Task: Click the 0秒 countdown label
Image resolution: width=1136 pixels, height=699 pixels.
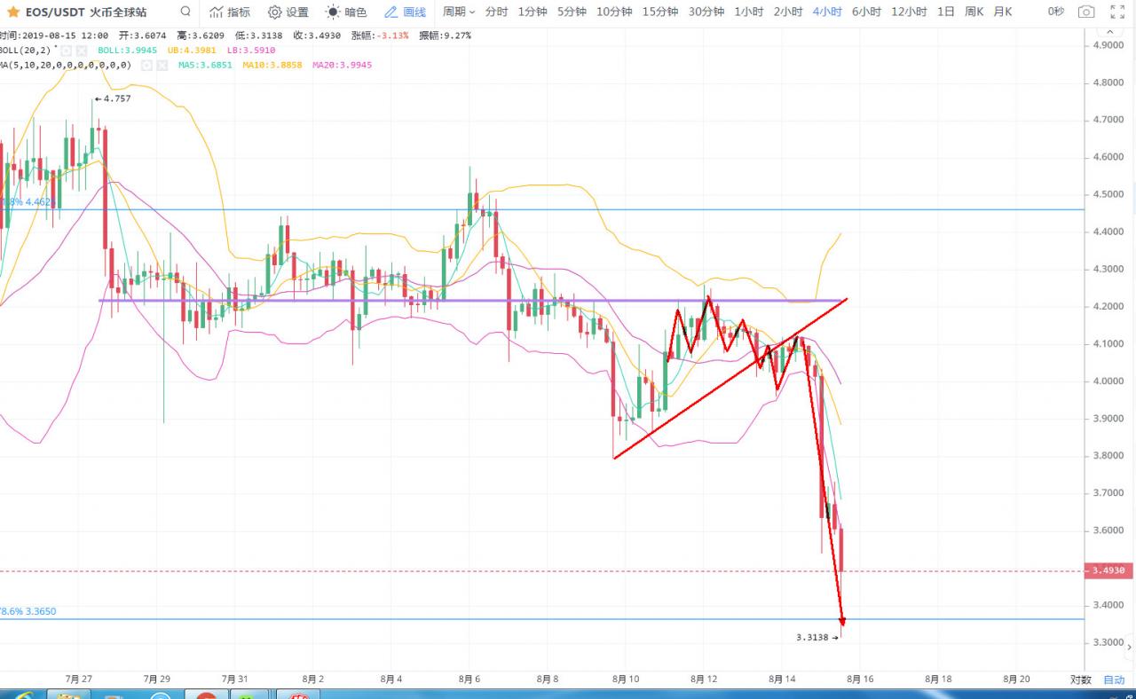Action: click(1055, 12)
